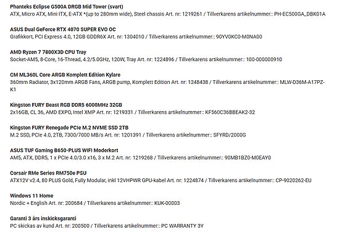Screen dimensions: 355x232
Task: Select the KUK-00003 Windows part number
Action: tap(167, 203)
